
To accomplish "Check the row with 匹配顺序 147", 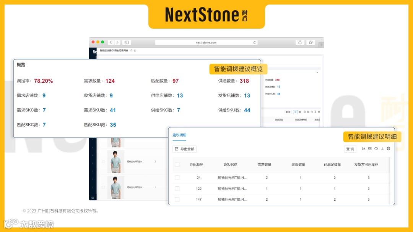I will click(x=177, y=200).
